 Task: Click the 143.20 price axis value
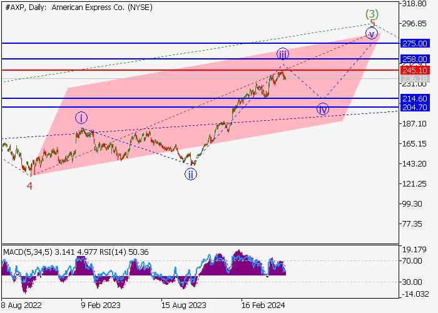pyautogui.click(x=414, y=164)
